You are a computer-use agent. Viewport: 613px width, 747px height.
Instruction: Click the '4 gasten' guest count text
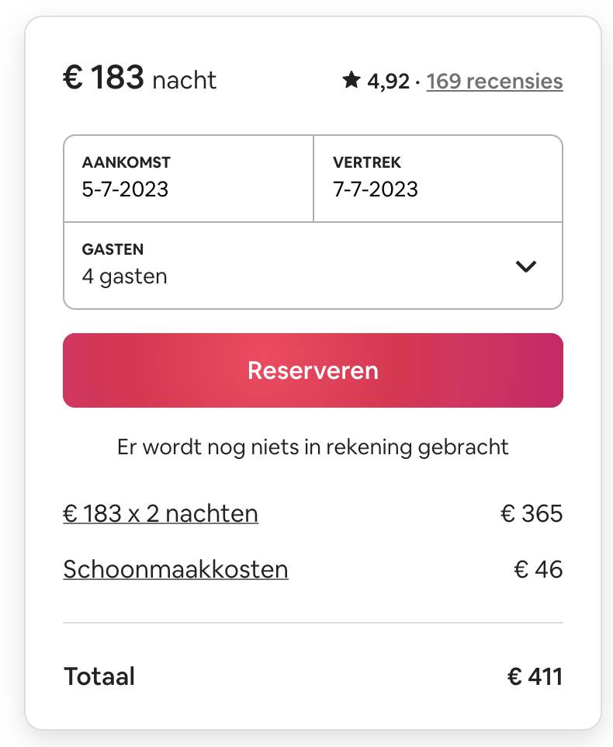pos(125,276)
